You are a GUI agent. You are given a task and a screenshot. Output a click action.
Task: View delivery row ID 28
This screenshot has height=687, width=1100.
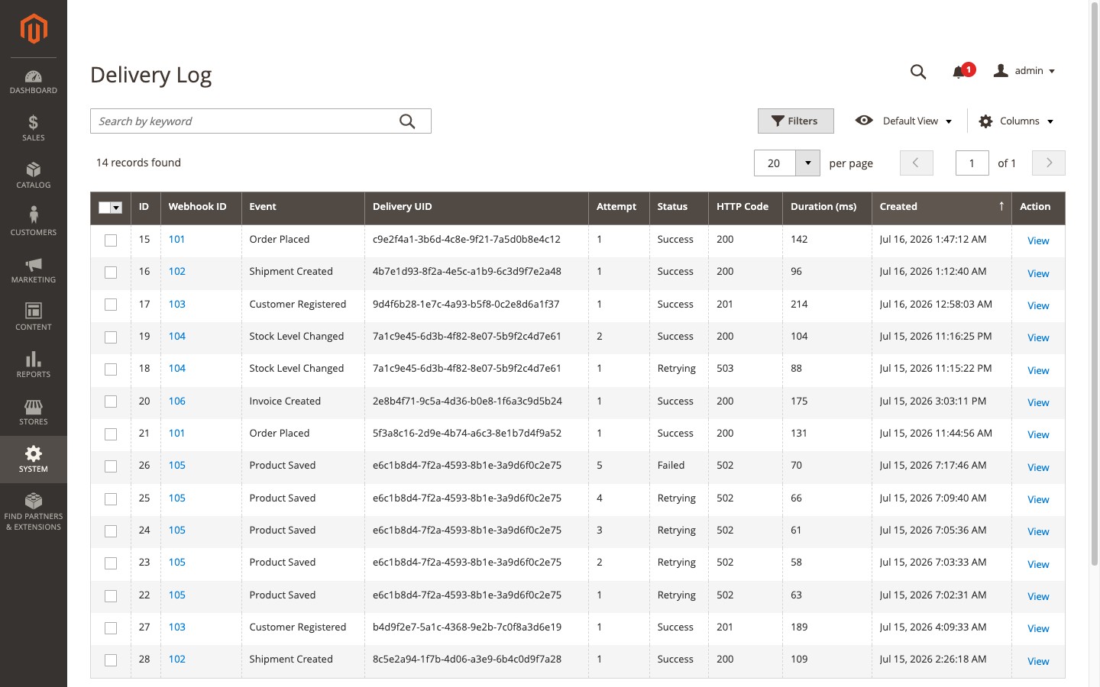(x=1037, y=661)
